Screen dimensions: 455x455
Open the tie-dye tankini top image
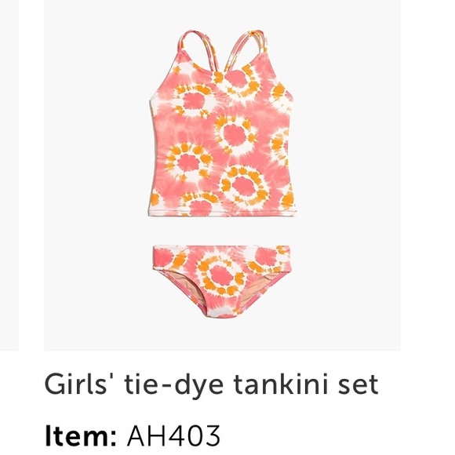point(223,123)
